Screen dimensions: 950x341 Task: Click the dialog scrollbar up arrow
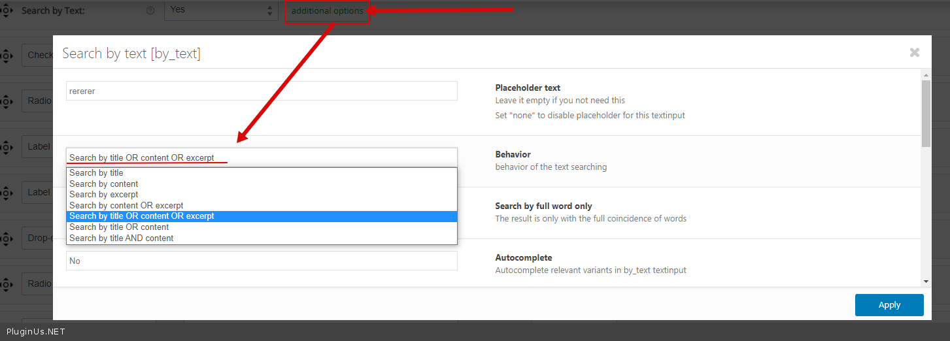pos(926,75)
